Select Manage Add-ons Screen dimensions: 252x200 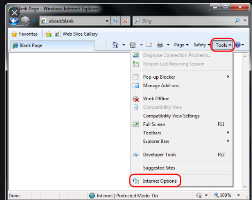point(182,86)
